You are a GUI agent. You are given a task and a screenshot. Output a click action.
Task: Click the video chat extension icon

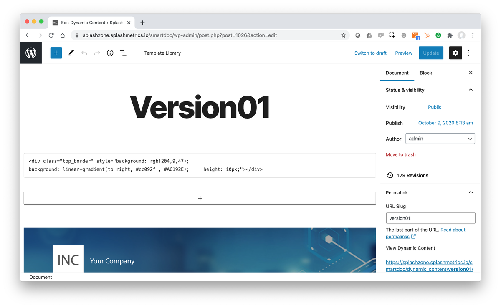(x=380, y=35)
